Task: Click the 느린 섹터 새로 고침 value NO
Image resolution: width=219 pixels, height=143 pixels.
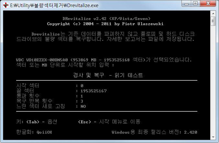Action: [x=83, y=106]
